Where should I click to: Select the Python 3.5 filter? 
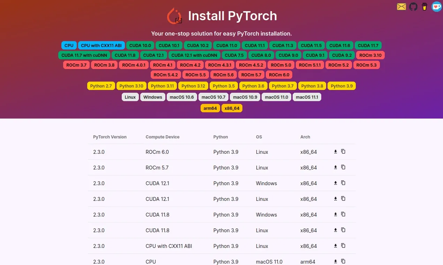224,86
